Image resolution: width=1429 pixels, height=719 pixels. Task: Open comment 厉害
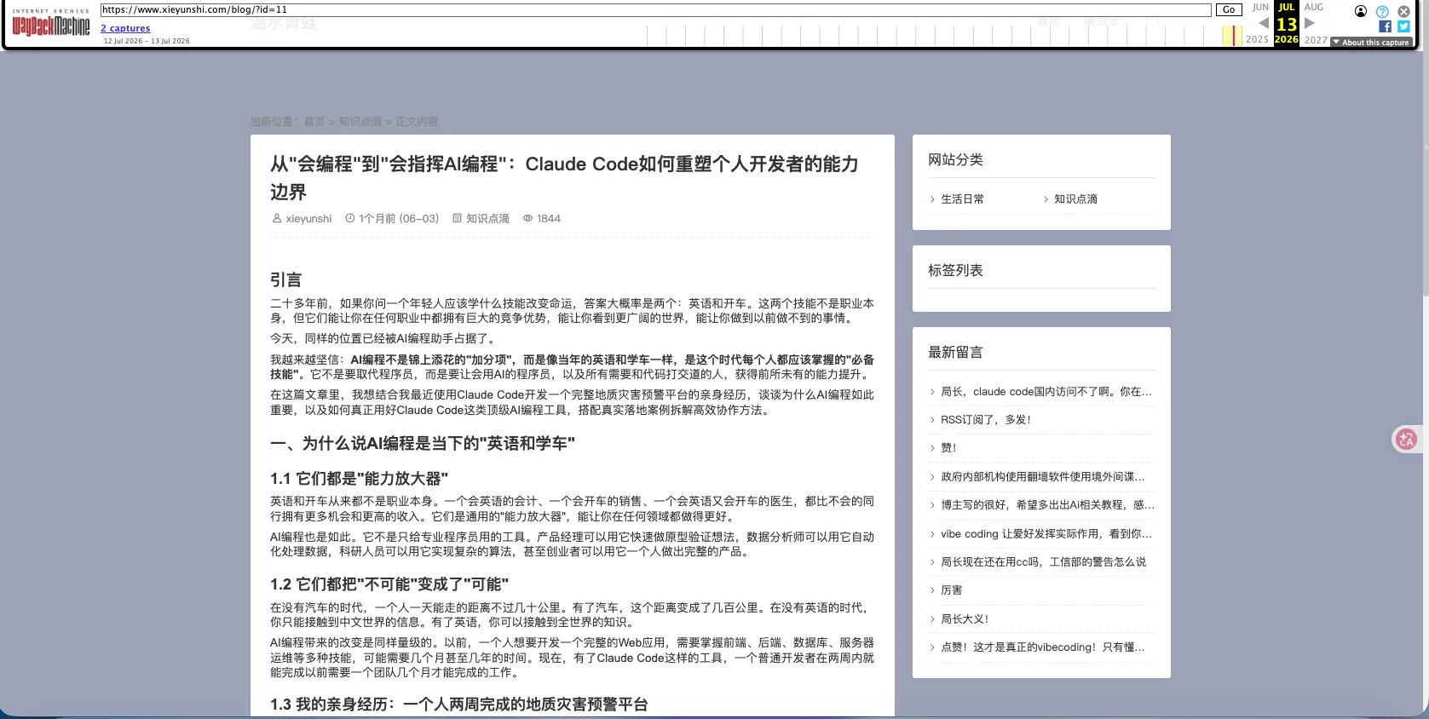coord(951,590)
